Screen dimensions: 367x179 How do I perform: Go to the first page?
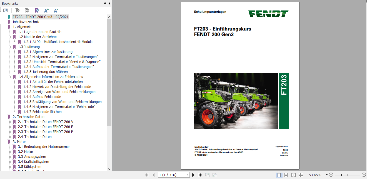tap(147, 175)
